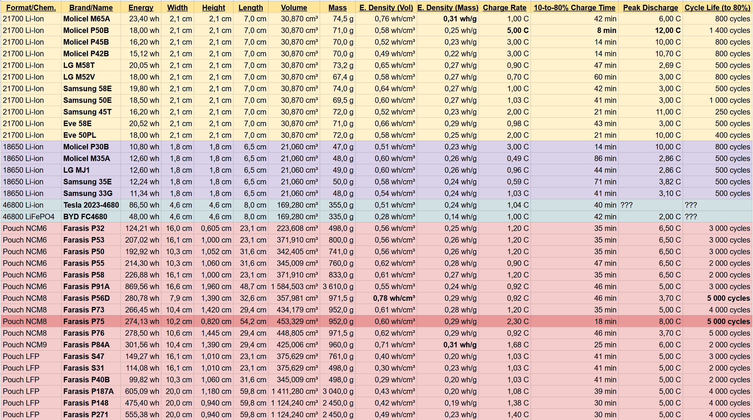Image resolution: width=753 pixels, height=420 pixels.
Task: Select the Brand/Name header cell
Action: click(91, 7)
